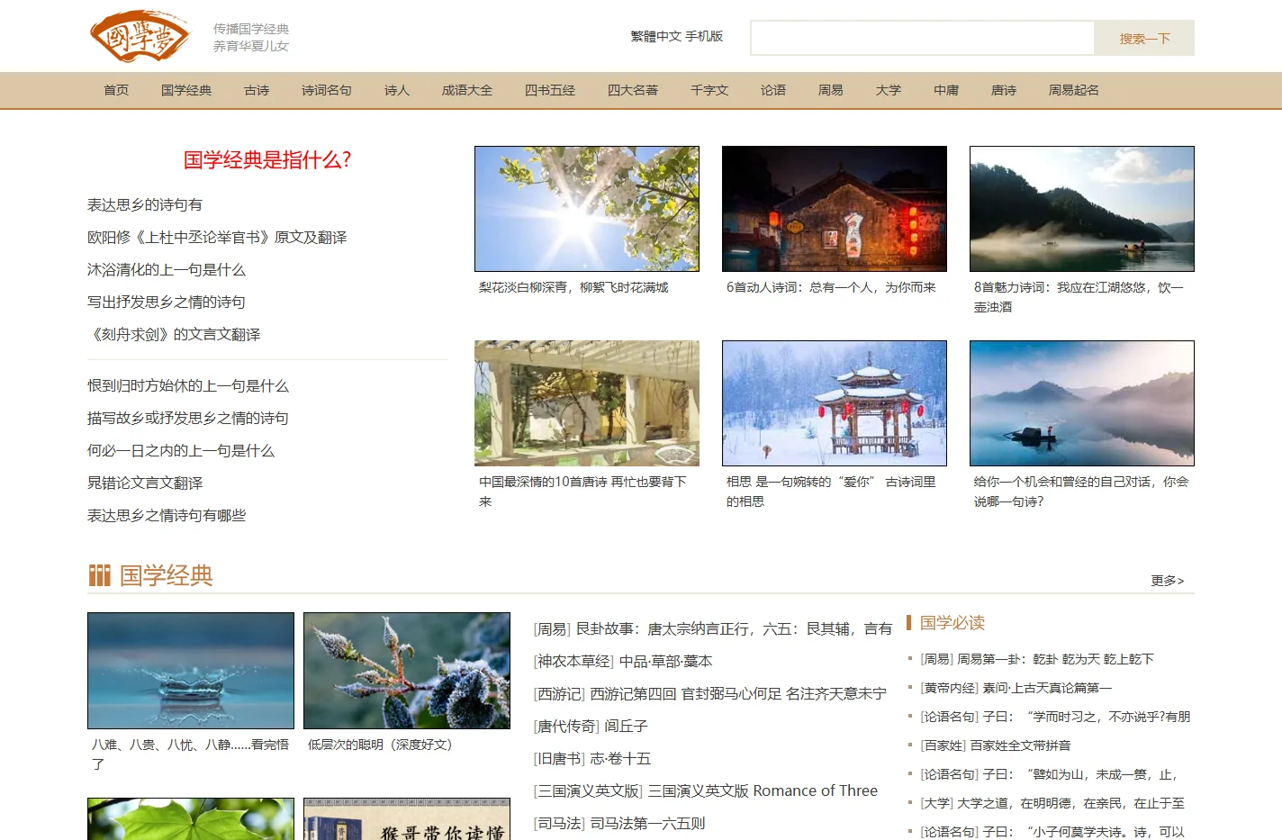Screen dimensions: 1282x840
Task: Open caption 8首魅力诗词 article
Action: (1079, 297)
